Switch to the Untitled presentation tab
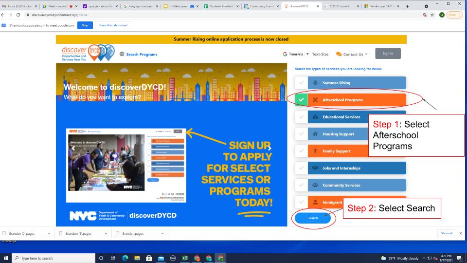The height and width of the screenshot is (263, 467). pos(181,6)
